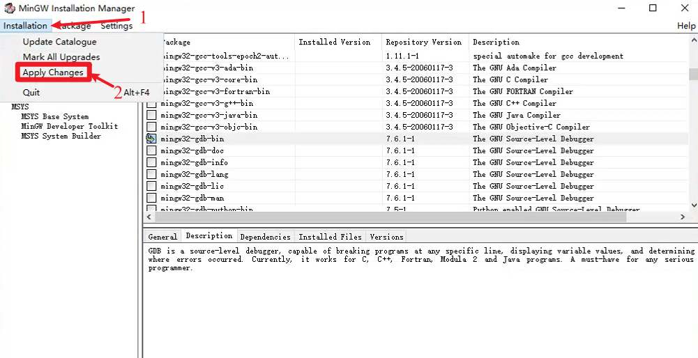The image size is (698, 358).
Task: Click 'The GNU C Compiler' description
Action: click(x=510, y=79)
